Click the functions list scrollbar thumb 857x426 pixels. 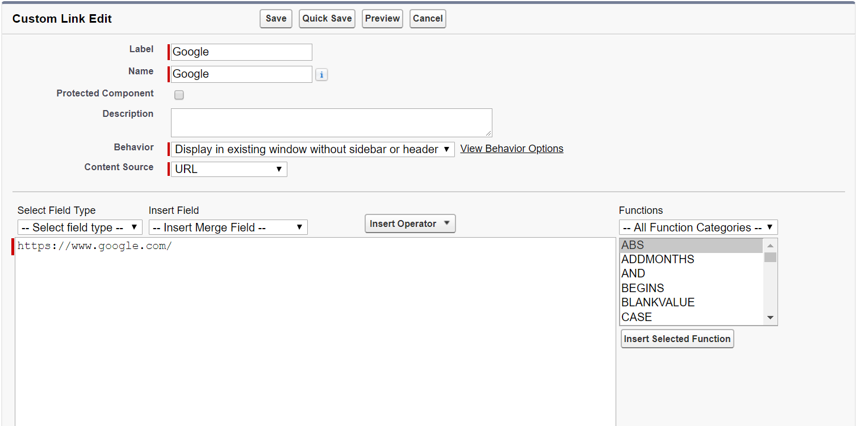[770, 257]
